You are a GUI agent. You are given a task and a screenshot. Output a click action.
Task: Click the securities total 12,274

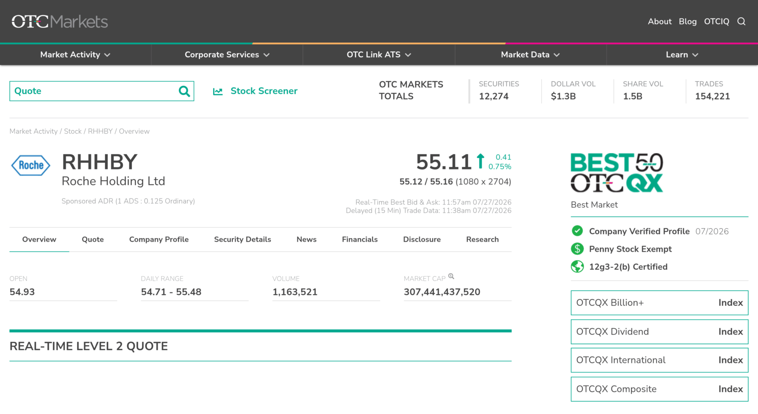pos(494,96)
